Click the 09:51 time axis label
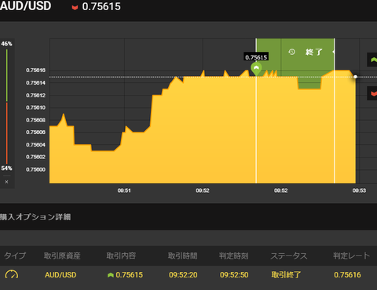 click(124, 190)
